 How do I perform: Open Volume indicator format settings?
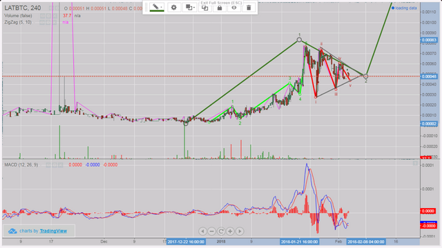pos(48,16)
